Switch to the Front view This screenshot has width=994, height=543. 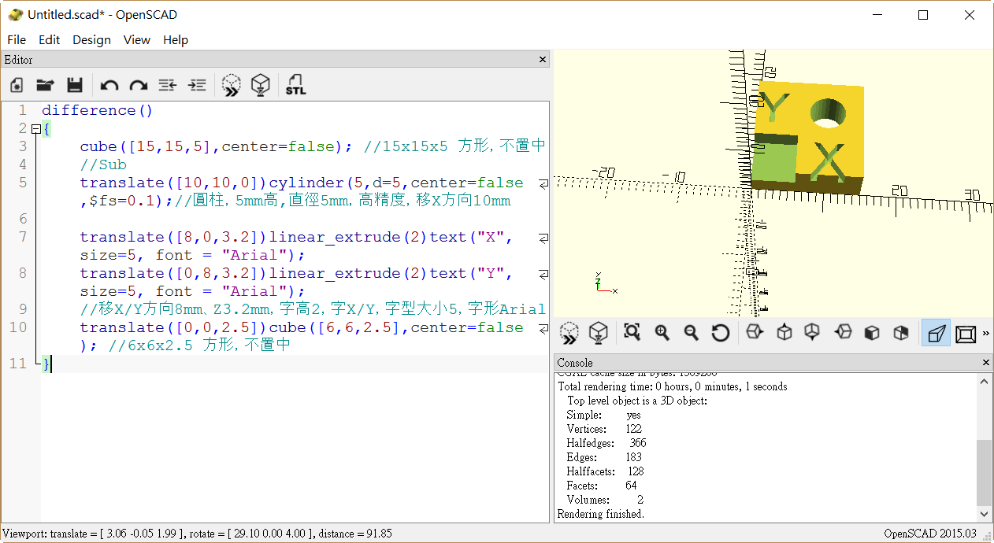point(872,333)
